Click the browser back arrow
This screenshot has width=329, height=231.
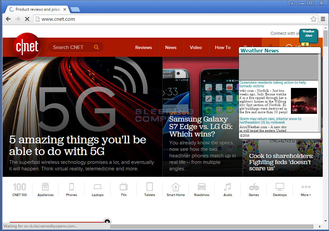8,19
